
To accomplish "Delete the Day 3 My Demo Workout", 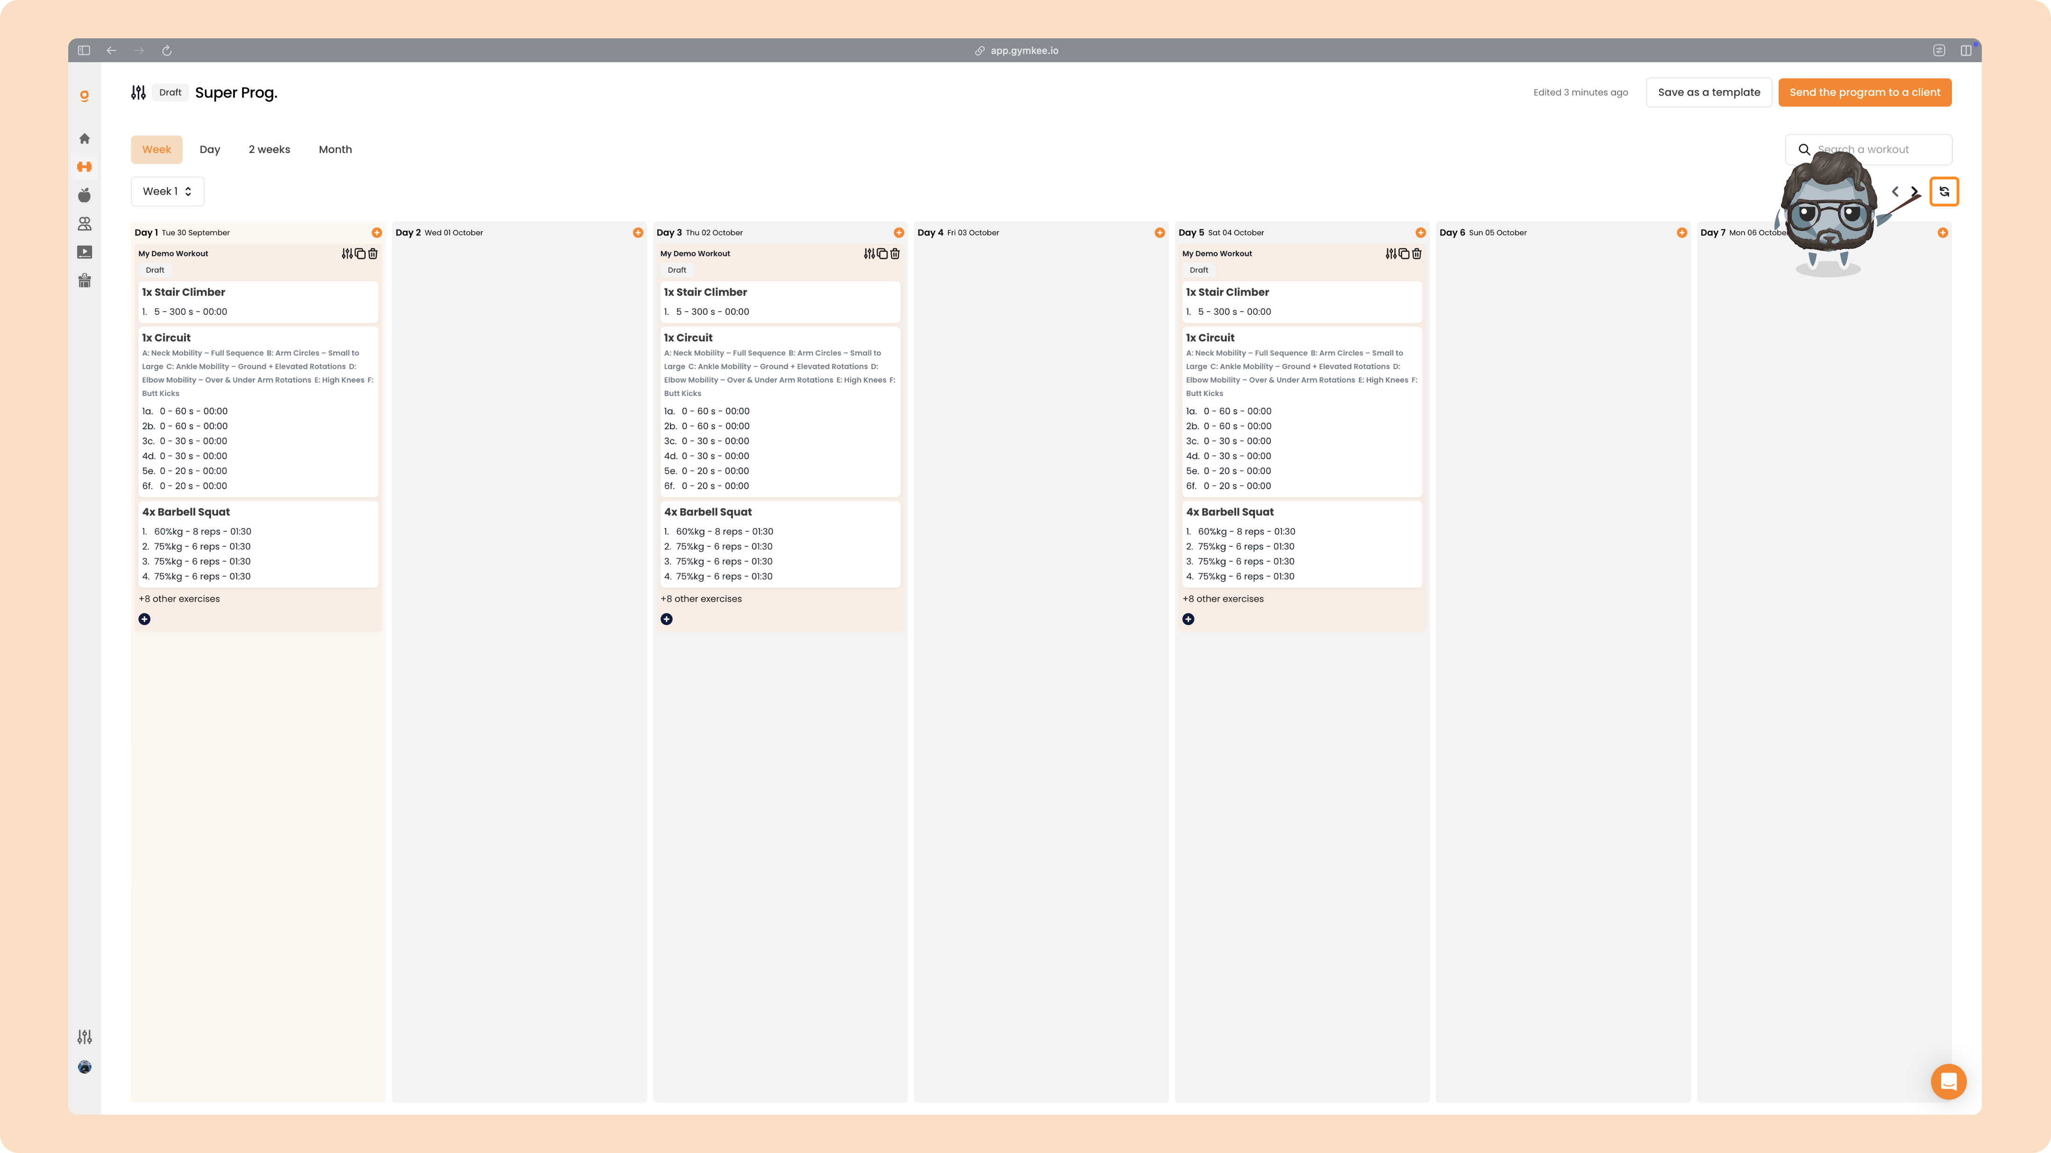I will pos(895,253).
